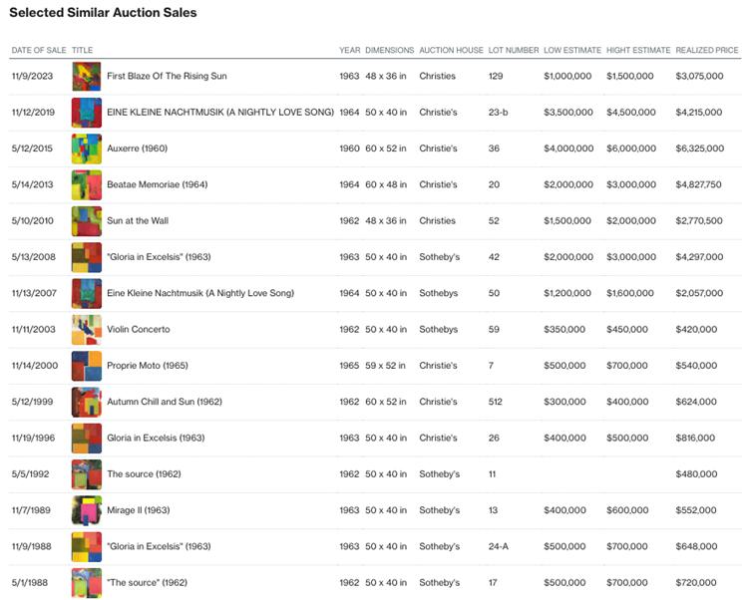Click the Violin Concerto title text
Viewport: 748px width, 600px height.
pos(139,329)
